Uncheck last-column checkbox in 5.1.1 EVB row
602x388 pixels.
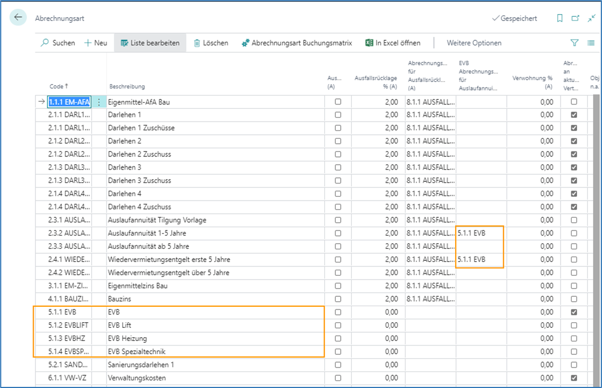click(574, 312)
